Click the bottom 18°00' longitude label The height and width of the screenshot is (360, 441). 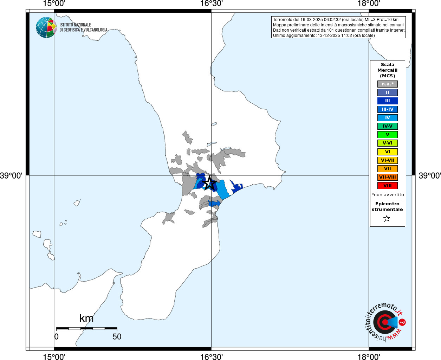pyautogui.click(x=369, y=356)
